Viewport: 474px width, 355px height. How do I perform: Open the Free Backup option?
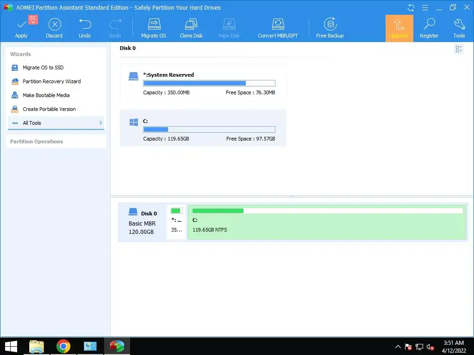point(330,28)
